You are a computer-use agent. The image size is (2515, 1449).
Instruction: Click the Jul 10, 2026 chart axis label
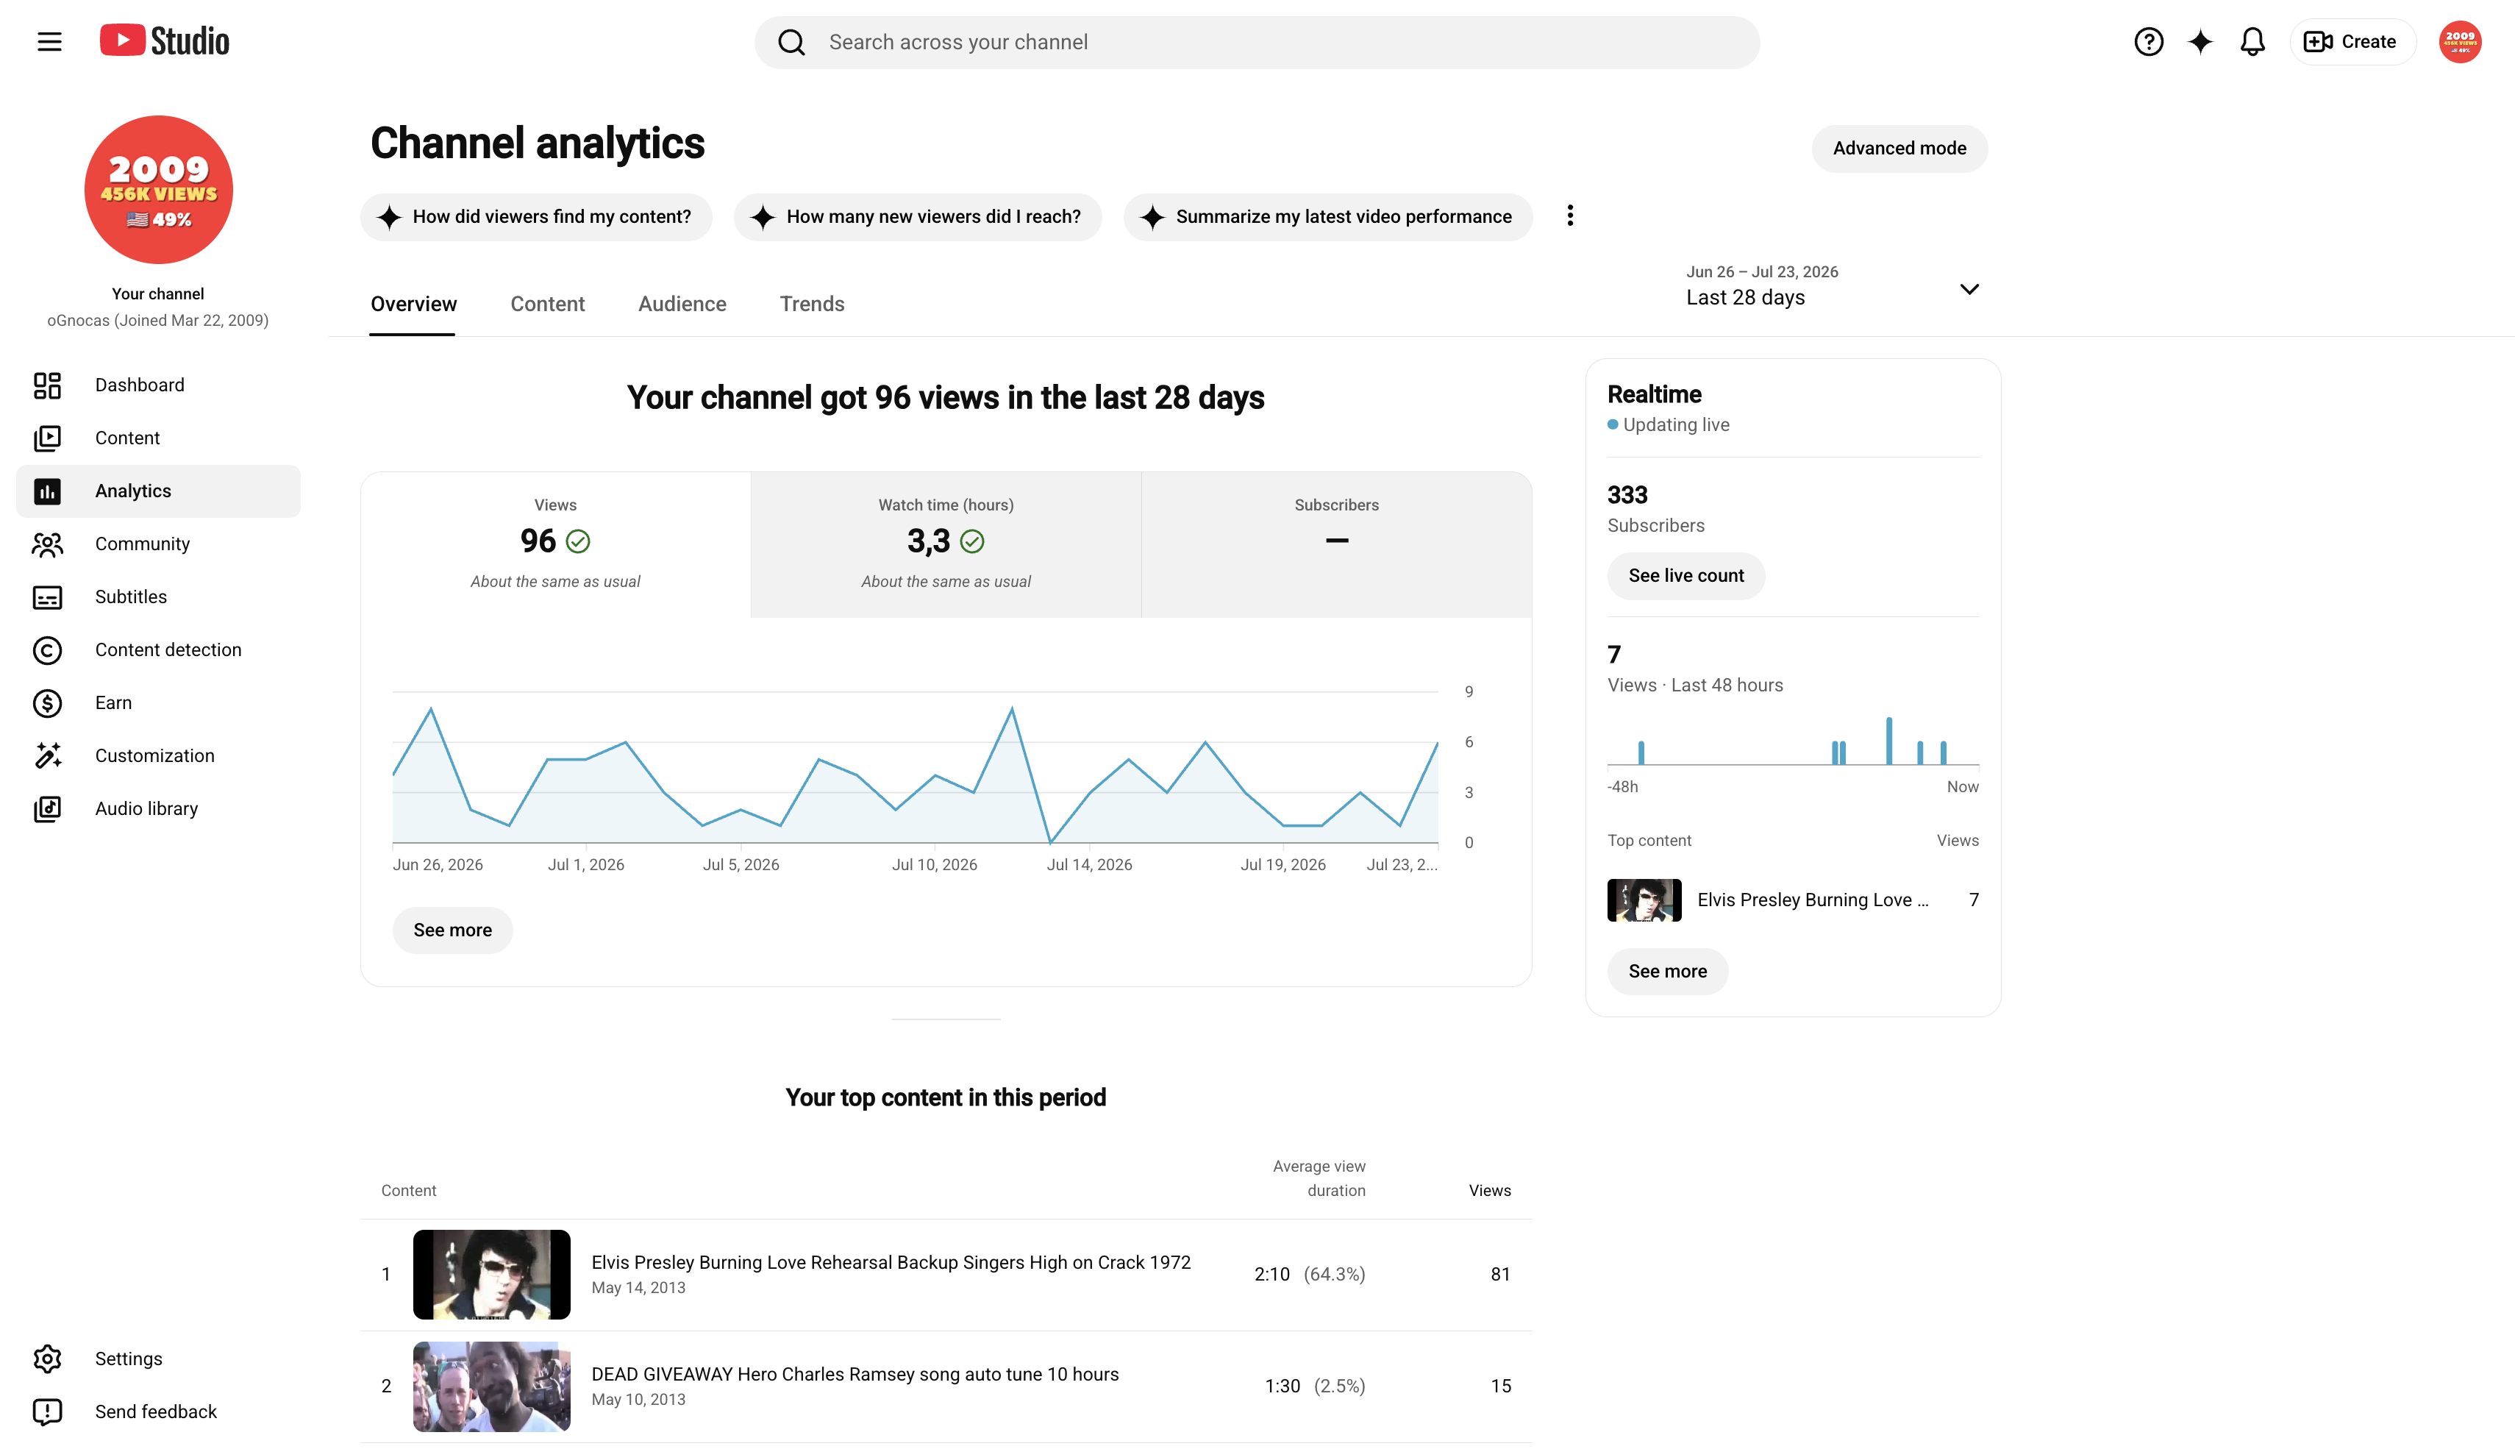[934, 865]
